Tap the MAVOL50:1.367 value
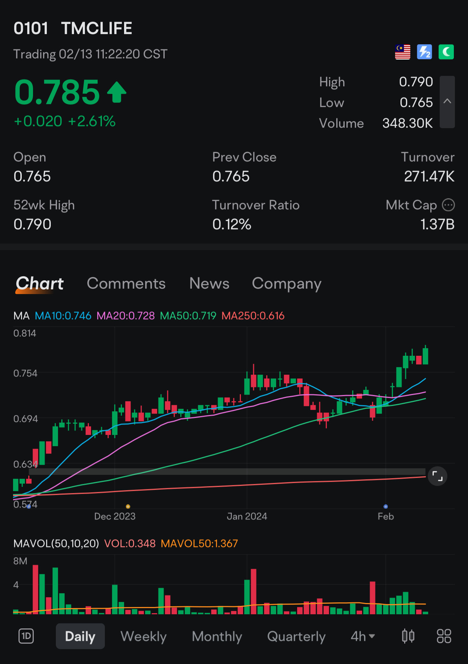Image resolution: width=468 pixels, height=664 pixels. [x=199, y=543]
